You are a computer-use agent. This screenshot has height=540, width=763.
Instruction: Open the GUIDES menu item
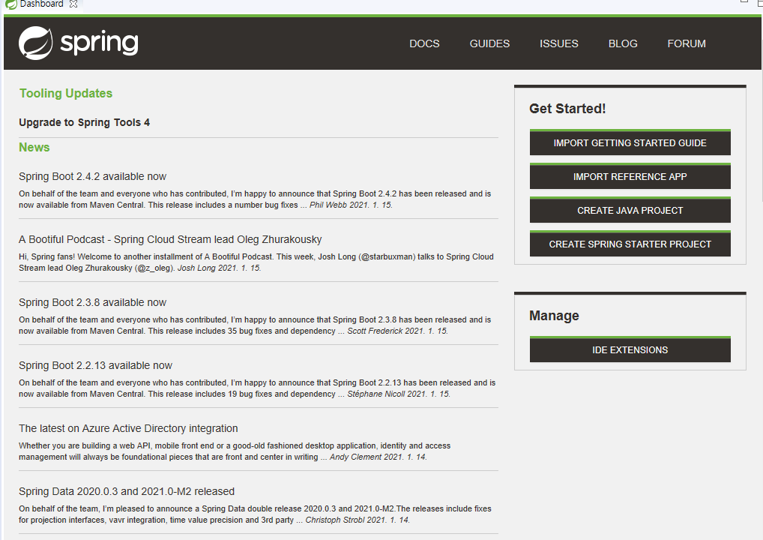point(489,43)
